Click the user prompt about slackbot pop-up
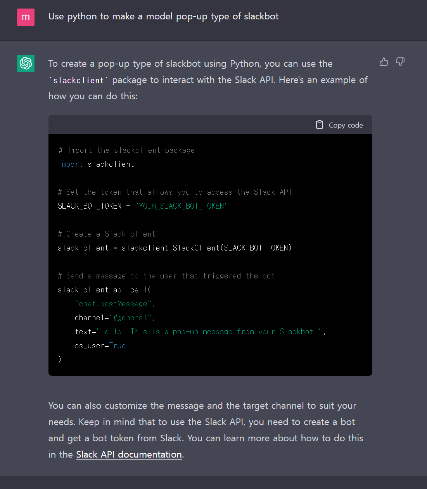The image size is (427, 489). click(x=163, y=17)
